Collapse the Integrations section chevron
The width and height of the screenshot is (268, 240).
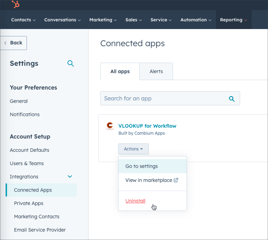(x=70, y=176)
